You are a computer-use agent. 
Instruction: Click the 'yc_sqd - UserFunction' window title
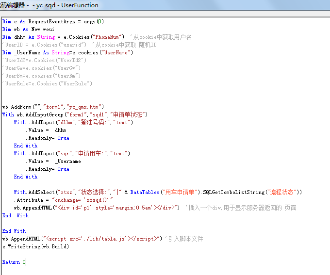(67, 5)
